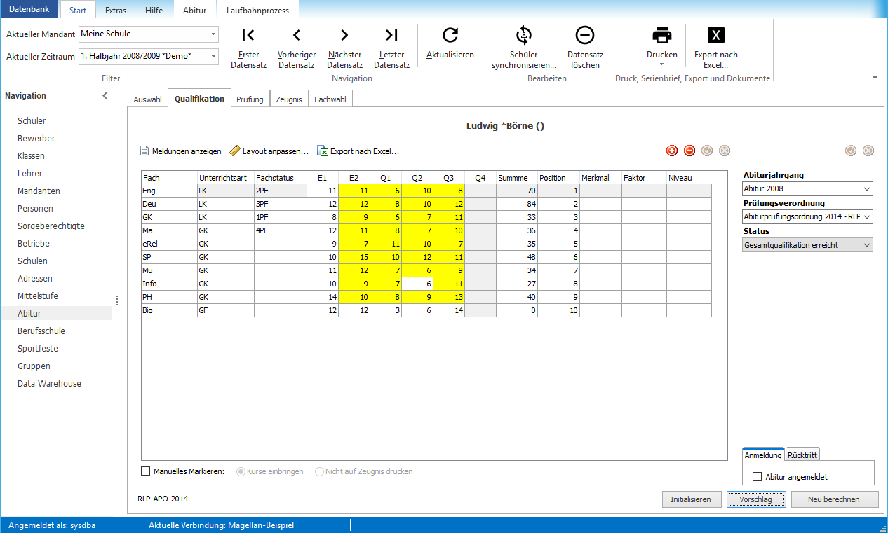This screenshot has height=533, width=888.
Task: Open the Aktueller Zeitraum dropdown
Action: 149,57
